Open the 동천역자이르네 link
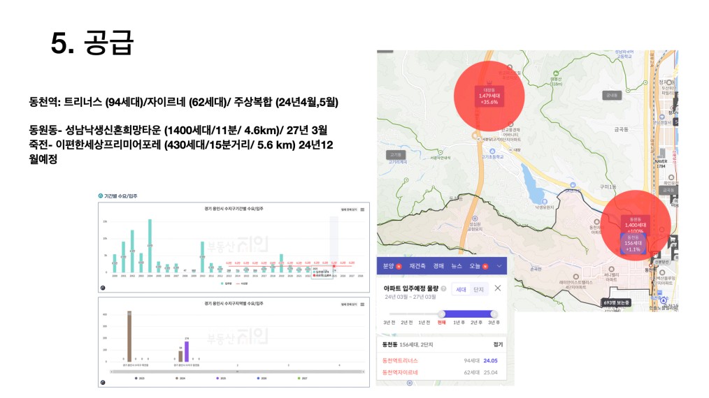This screenshot has height=398, width=709. click(400, 372)
